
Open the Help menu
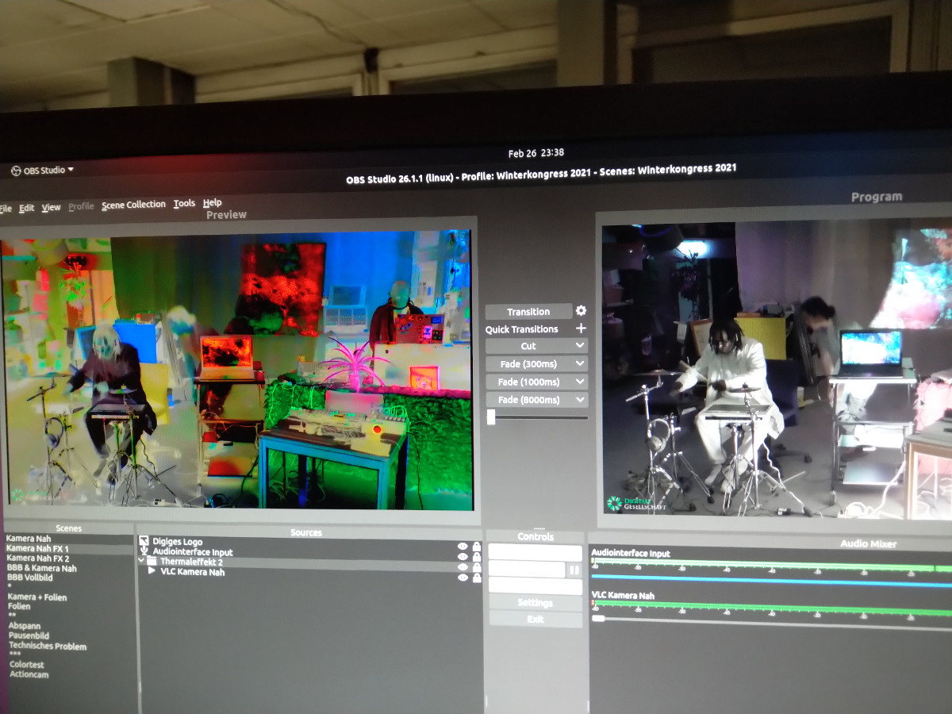pos(212,203)
